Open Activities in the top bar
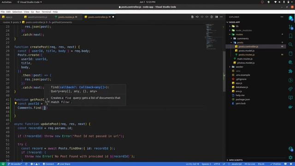This screenshot has height=166, width=295. click(x=6, y=2)
